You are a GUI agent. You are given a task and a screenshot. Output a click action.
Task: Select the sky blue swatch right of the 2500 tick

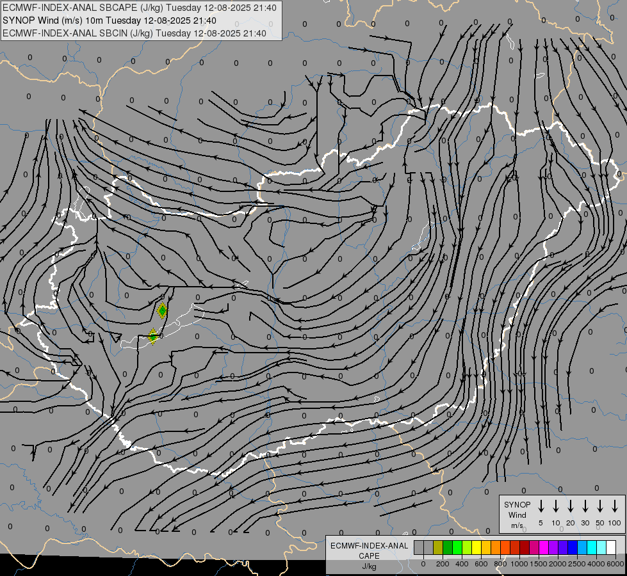pos(583,547)
